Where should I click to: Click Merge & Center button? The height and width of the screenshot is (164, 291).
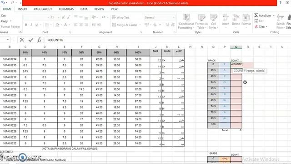coord(125,25)
